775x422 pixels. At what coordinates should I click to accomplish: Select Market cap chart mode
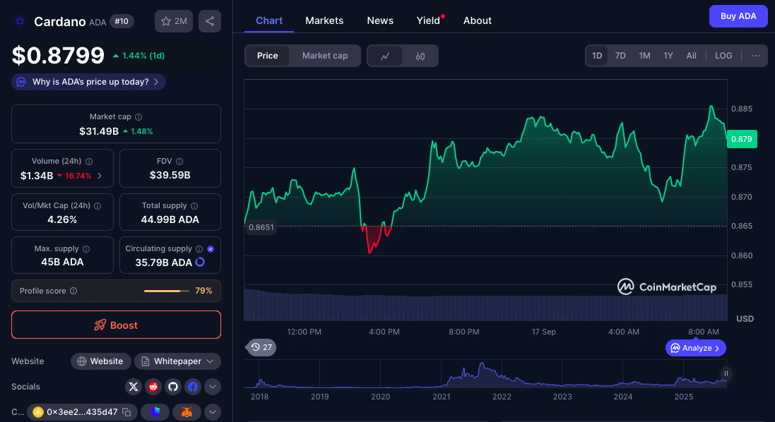pos(325,56)
